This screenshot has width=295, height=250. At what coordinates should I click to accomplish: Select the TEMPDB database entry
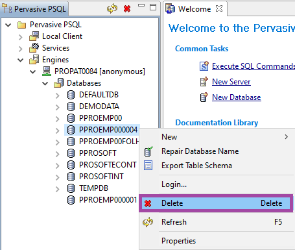coord(93,188)
